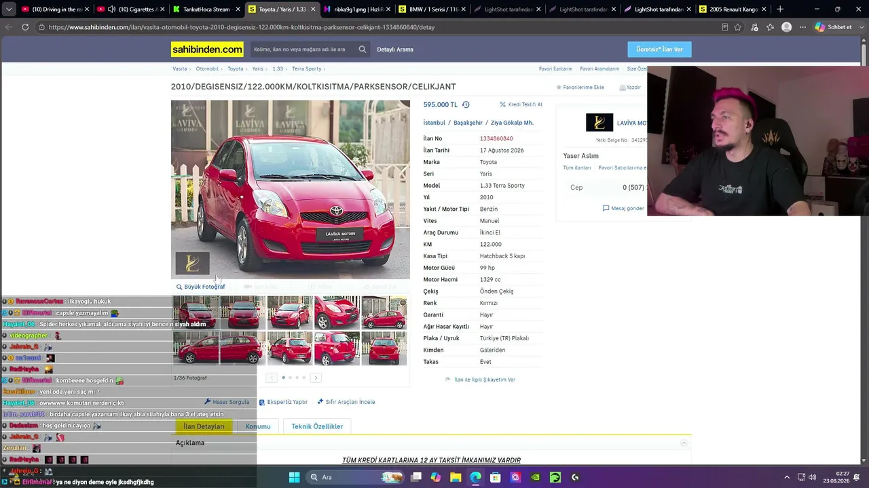
Task: Select the rear view Yaris thumbnail in second row
Action: [384, 348]
